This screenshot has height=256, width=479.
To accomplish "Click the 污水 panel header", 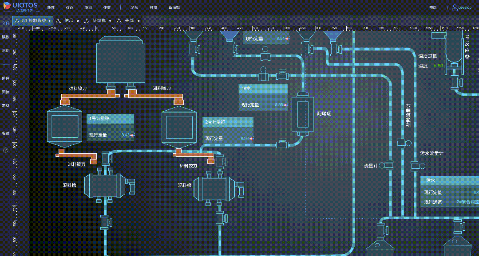I will (x=450, y=181).
